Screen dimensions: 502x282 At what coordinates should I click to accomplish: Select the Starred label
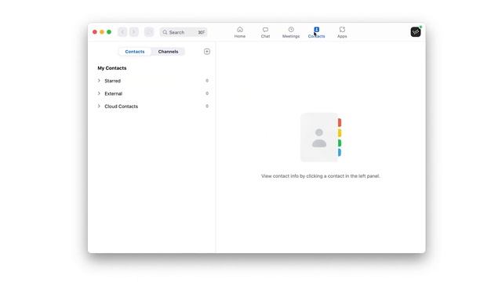[113, 81]
